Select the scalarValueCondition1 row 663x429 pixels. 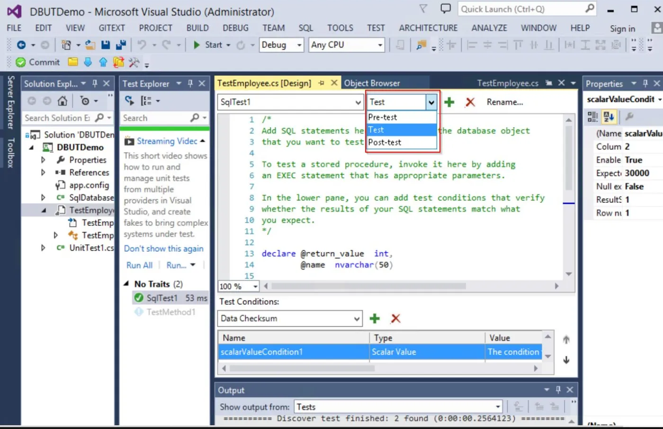[380, 352]
